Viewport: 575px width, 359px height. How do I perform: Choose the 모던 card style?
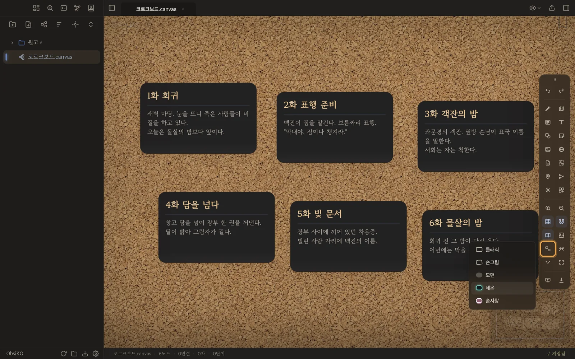click(502, 275)
